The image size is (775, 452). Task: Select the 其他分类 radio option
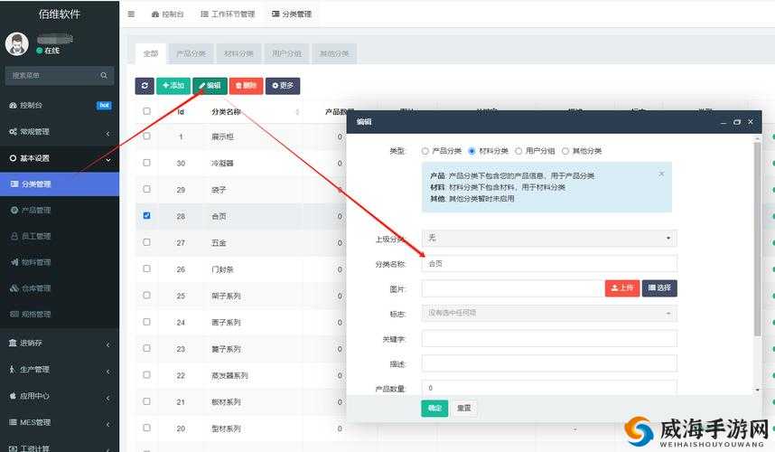click(x=565, y=151)
